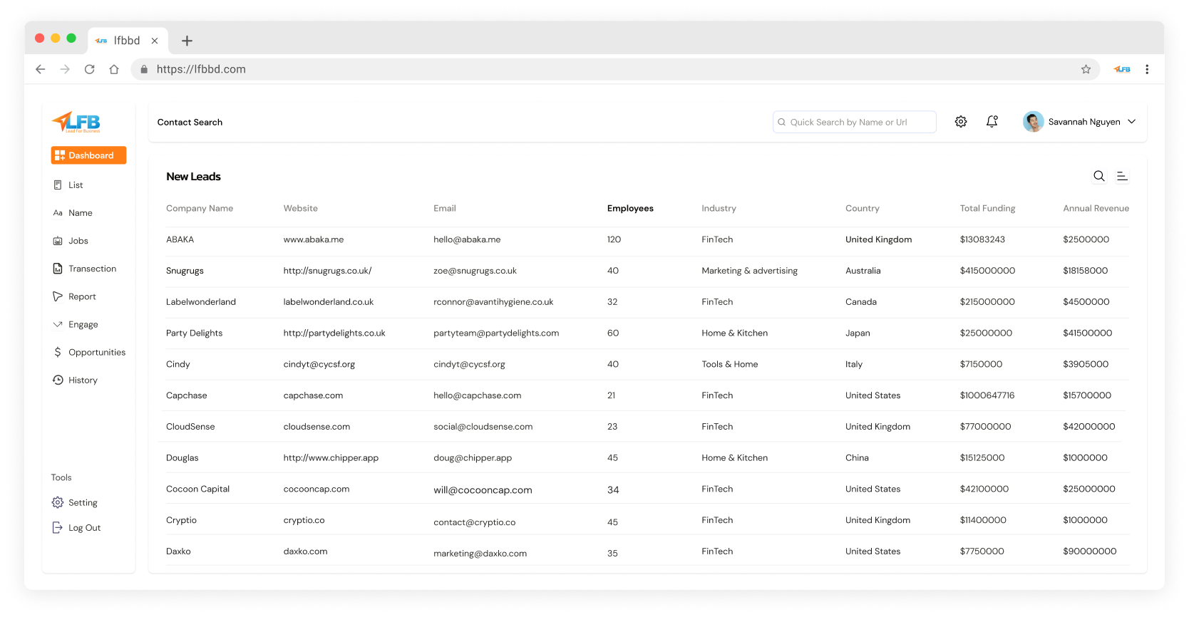Open Setting under Tools
Image resolution: width=1189 pixels, height=617 pixels.
83,502
